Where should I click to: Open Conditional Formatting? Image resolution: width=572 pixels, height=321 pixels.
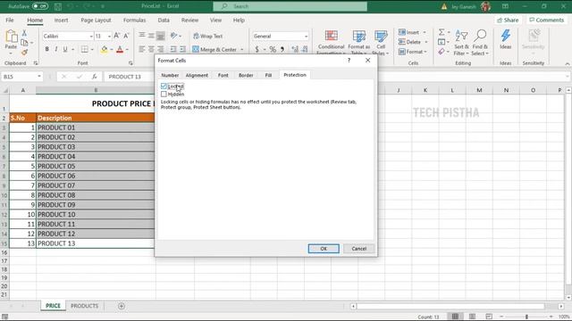tap(331, 42)
